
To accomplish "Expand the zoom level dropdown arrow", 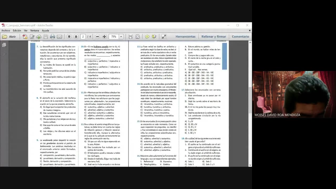I will tap(121, 37).
